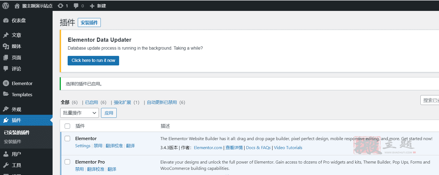Click 'Click here to run it now' button

[x=93, y=61]
